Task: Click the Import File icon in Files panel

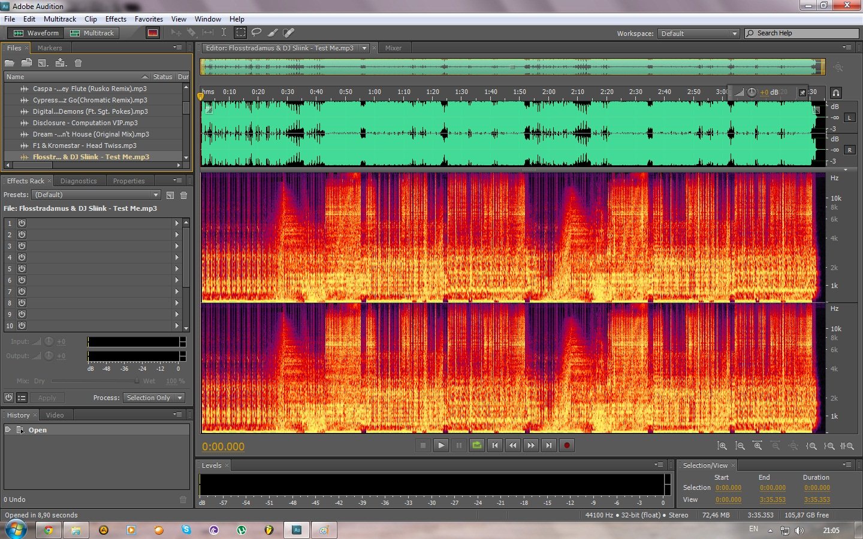Action: point(26,63)
